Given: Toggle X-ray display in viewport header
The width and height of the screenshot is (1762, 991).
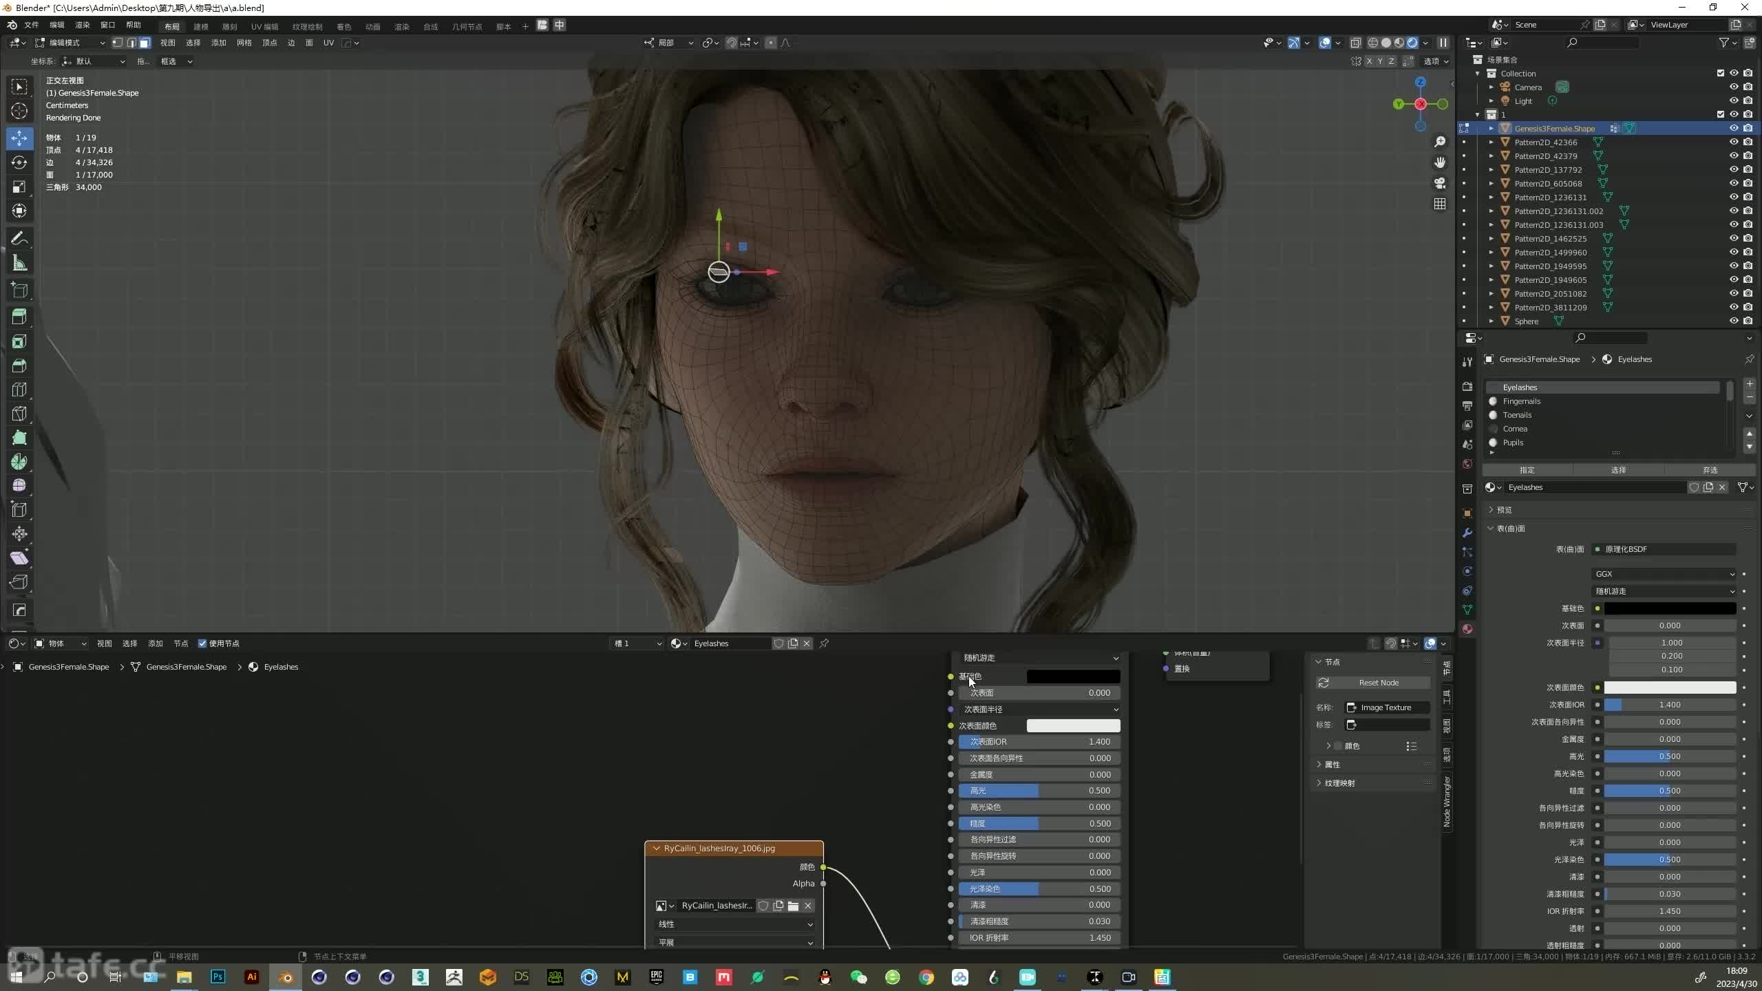Looking at the screenshot, I should (x=1355, y=43).
